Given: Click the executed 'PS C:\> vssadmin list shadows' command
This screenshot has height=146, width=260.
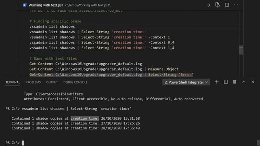Looking at the screenshot, I should pos(68,109).
